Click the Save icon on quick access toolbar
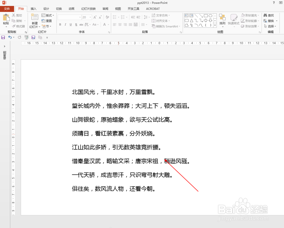284x228 pixels. [x=3, y=37]
